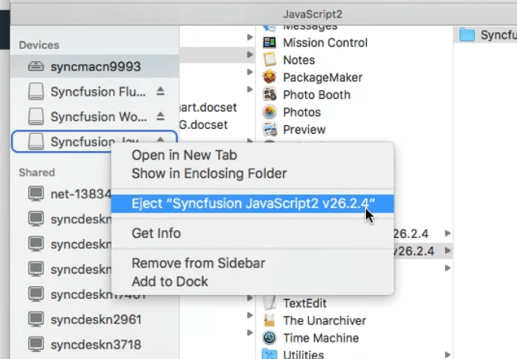
Task: Select Remove from Sidebar
Action: pos(198,263)
